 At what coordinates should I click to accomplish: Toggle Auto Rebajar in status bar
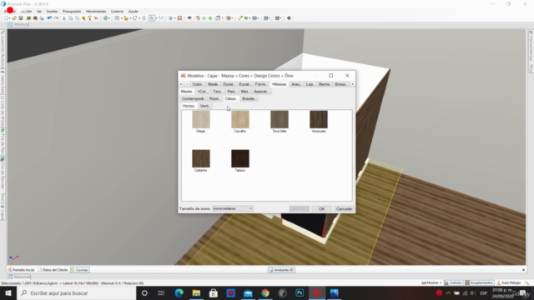click(x=509, y=282)
